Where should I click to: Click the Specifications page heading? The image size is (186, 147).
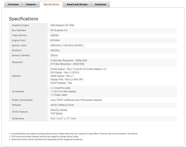click(24, 19)
